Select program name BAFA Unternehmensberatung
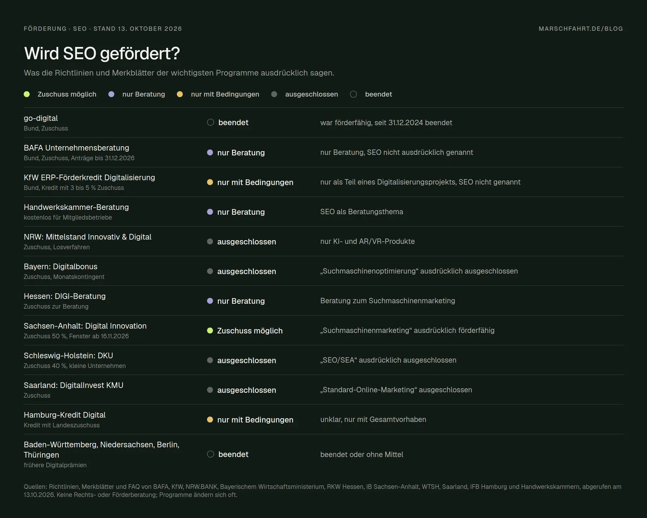 pyautogui.click(x=76, y=148)
